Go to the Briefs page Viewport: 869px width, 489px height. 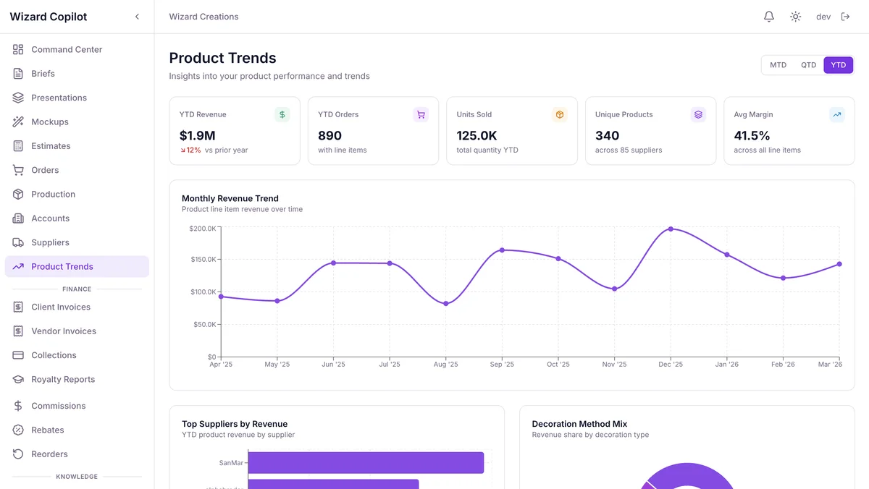(x=43, y=74)
